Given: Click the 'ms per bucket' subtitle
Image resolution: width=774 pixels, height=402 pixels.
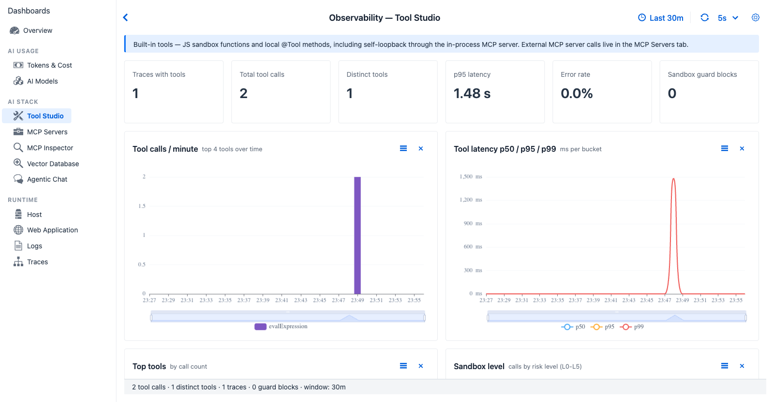Looking at the screenshot, I should pos(581,149).
